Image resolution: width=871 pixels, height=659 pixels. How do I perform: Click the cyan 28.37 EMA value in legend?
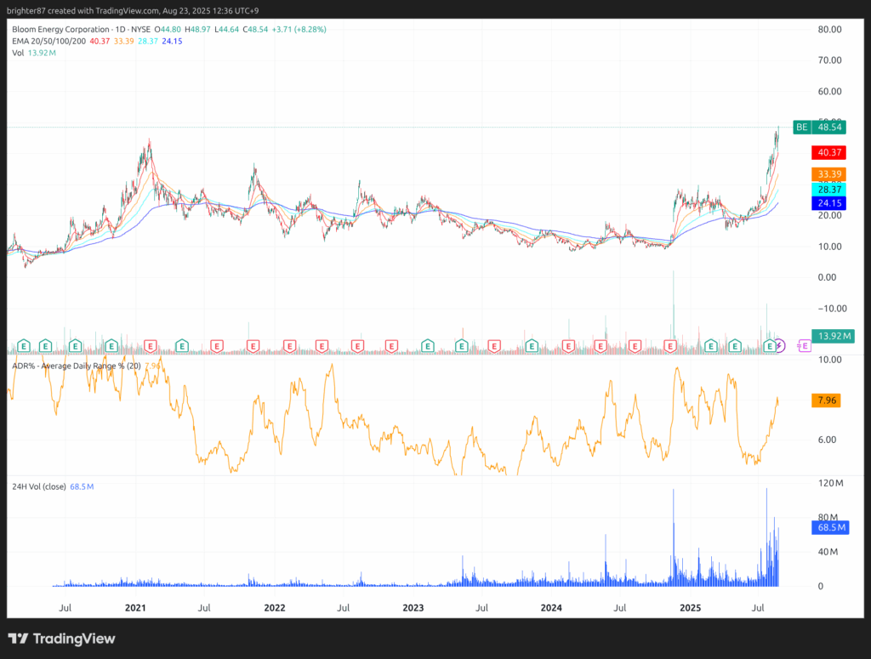148,41
